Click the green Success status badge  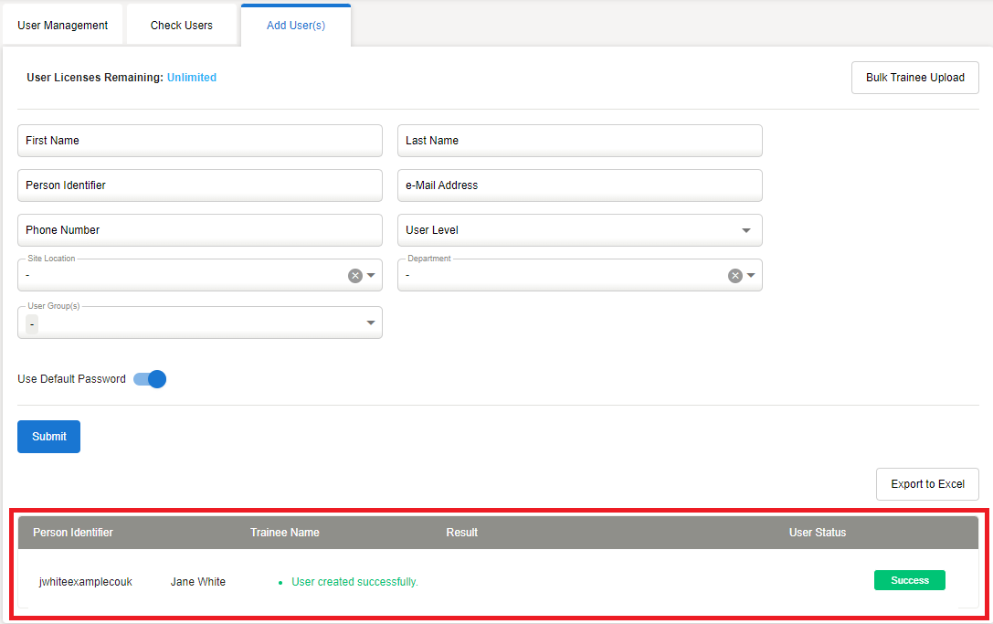(x=909, y=580)
